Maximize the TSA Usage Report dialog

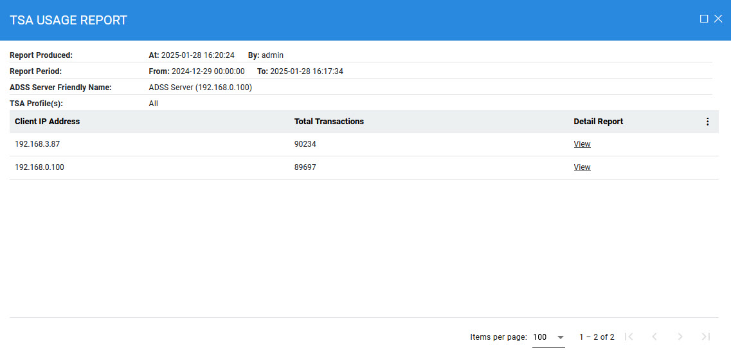pos(704,19)
